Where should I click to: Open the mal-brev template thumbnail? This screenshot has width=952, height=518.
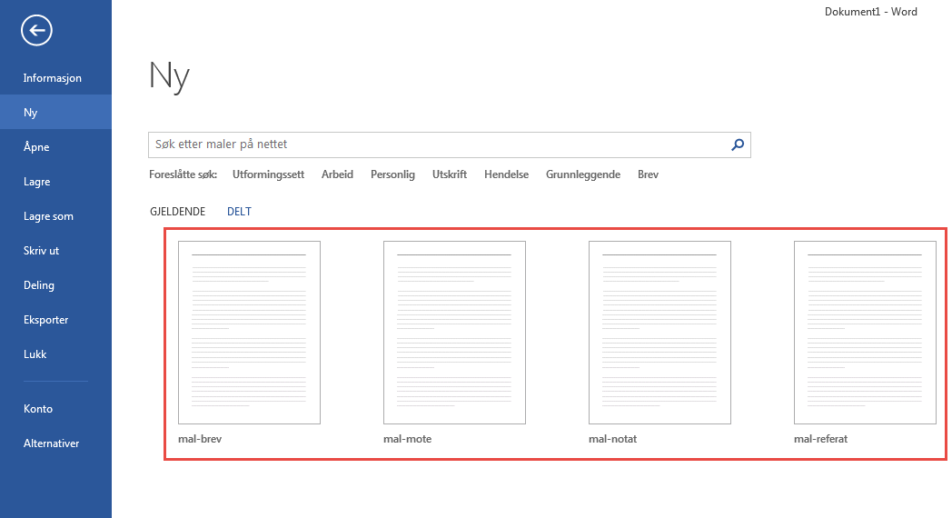[x=249, y=333]
